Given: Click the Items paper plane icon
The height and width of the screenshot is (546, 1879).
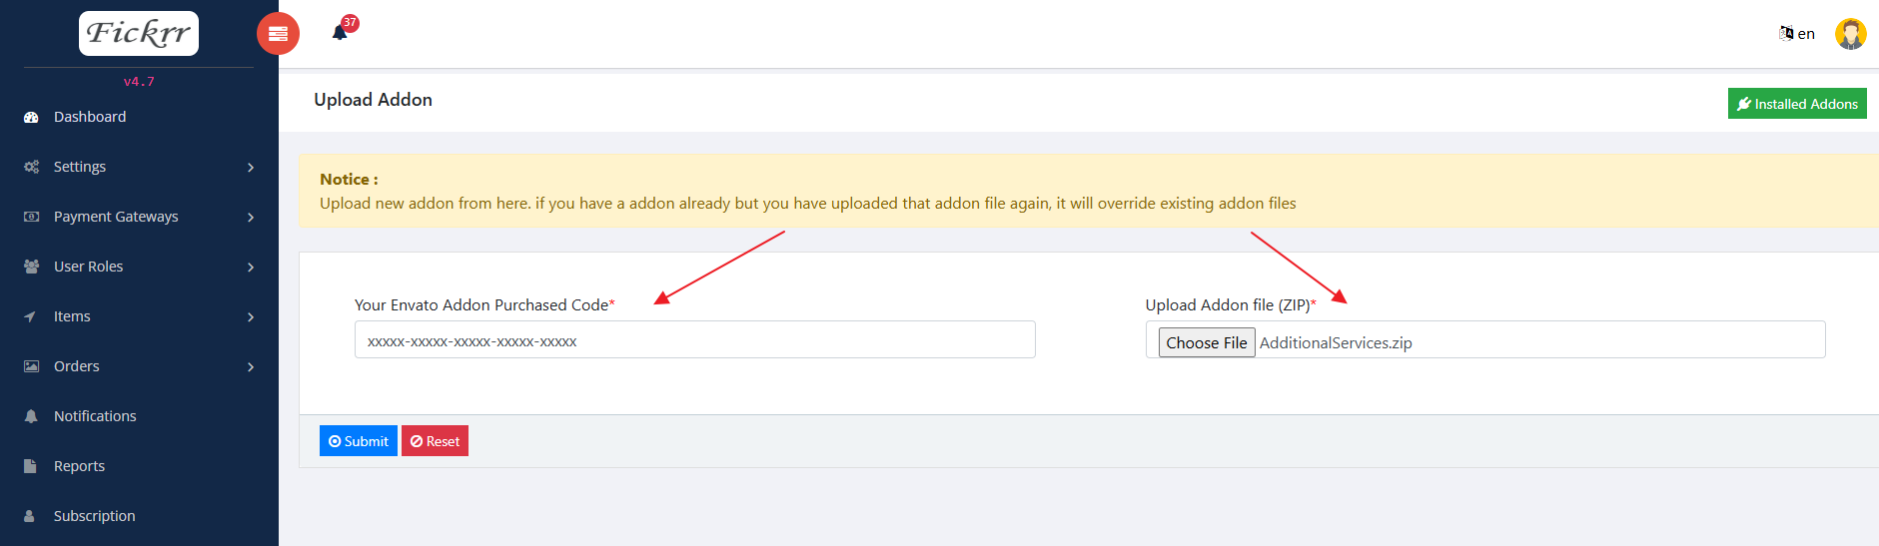Looking at the screenshot, I should coord(31,316).
